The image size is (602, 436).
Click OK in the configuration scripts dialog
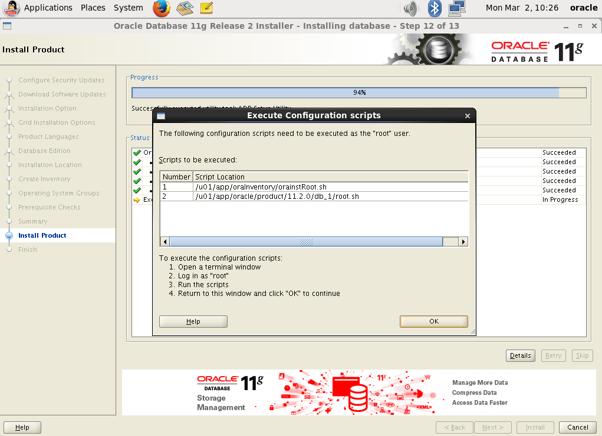point(434,321)
